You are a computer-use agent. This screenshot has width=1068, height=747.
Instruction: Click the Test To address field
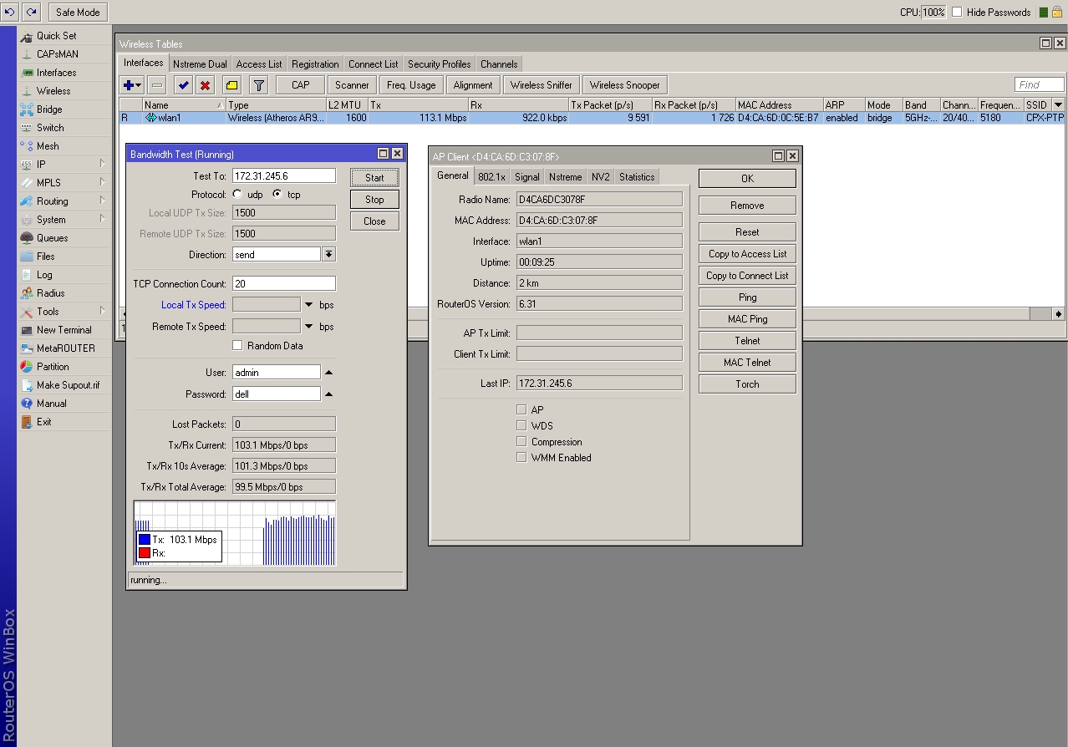click(x=283, y=176)
